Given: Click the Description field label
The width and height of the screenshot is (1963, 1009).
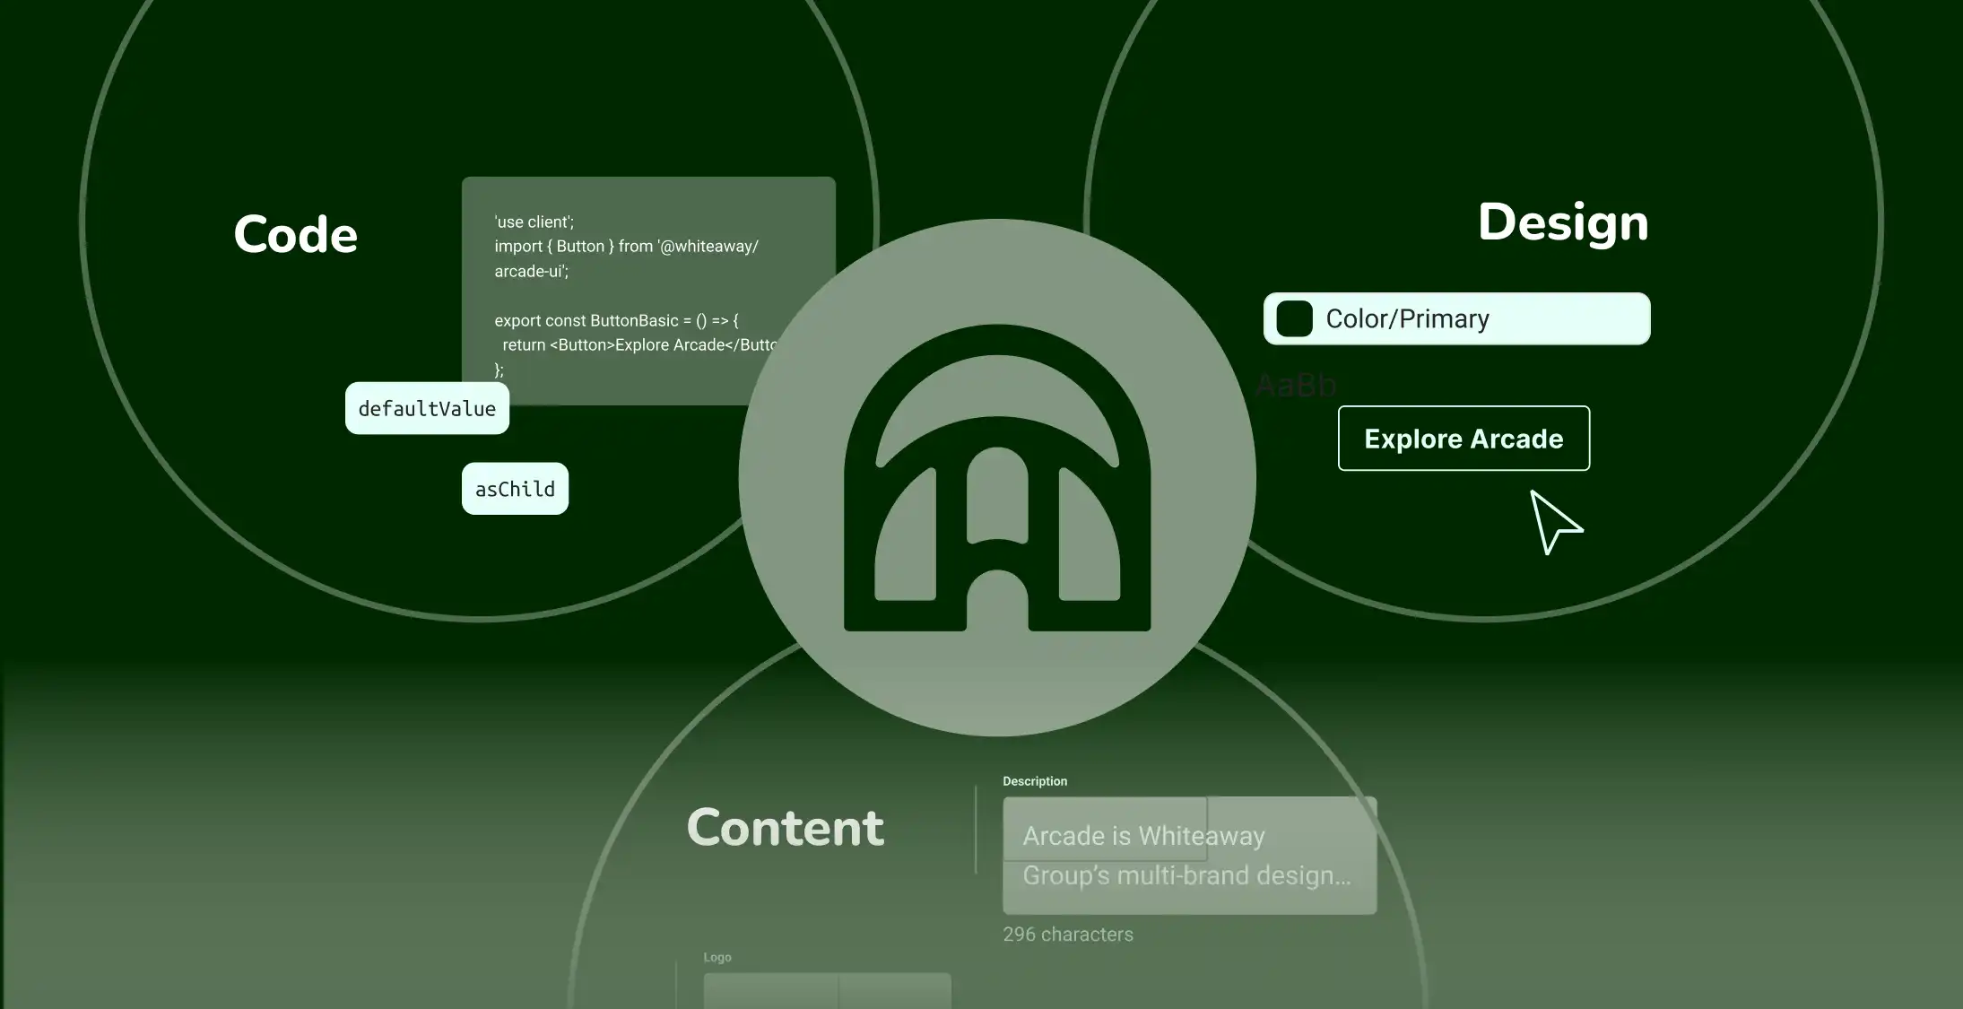Looking at the screenshot, I should [1035, 781].
